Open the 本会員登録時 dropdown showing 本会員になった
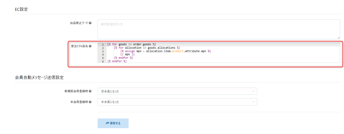Screen dimensions: 344x134 (x=177, y=102)
